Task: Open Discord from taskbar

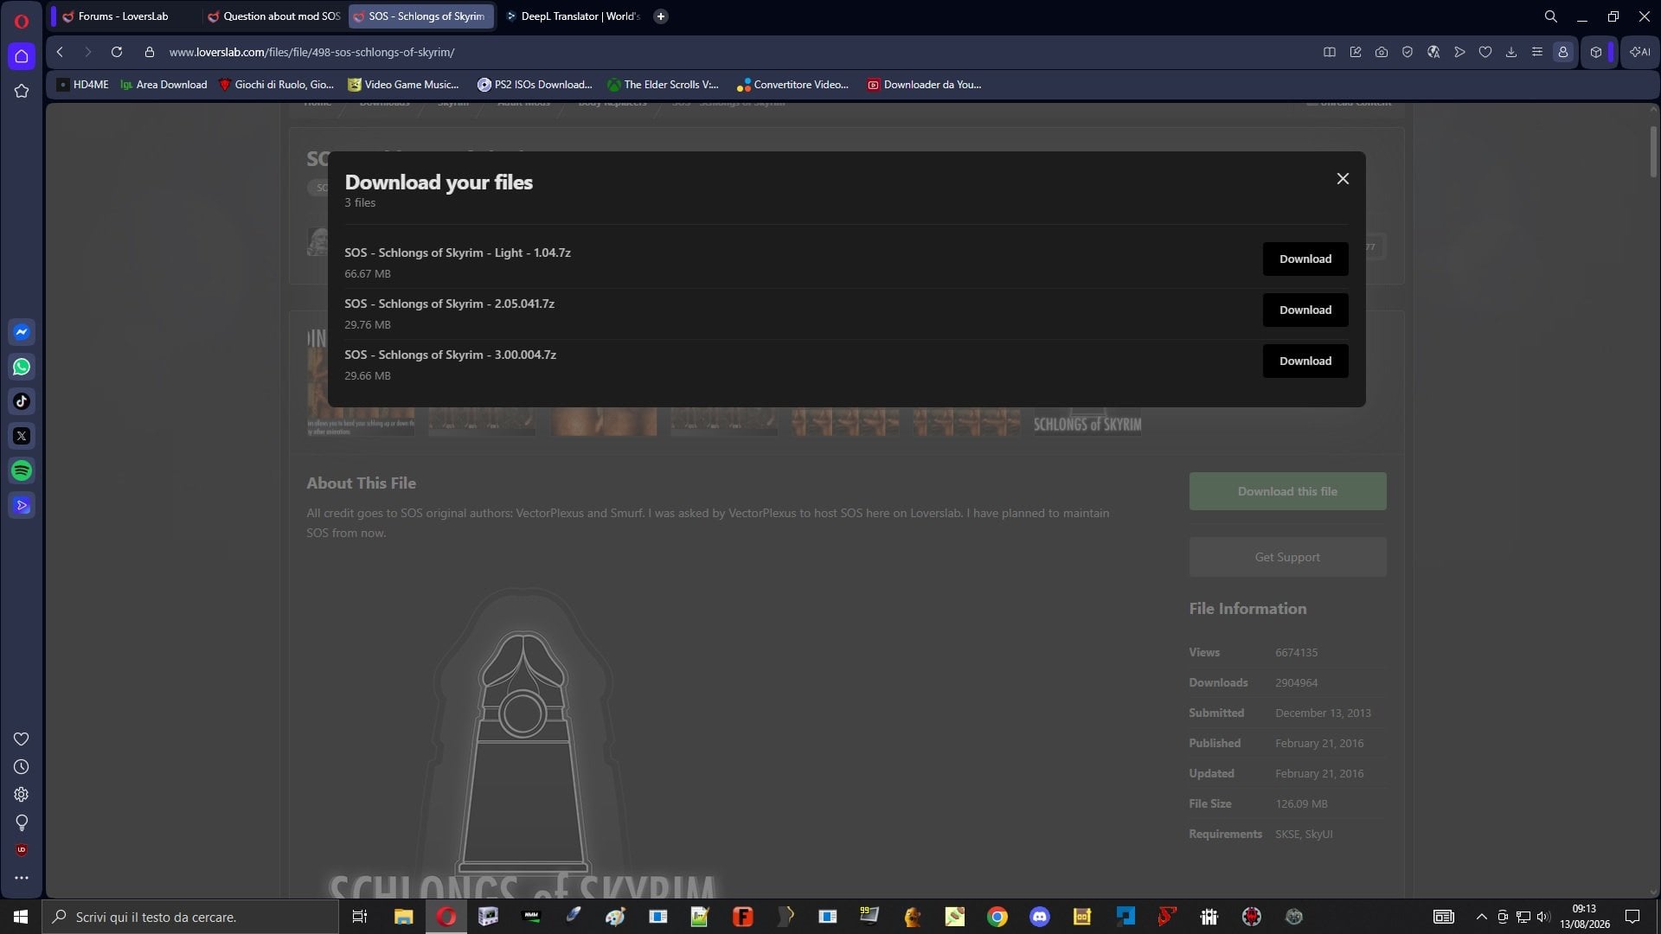Action: tap(1040, 917)
